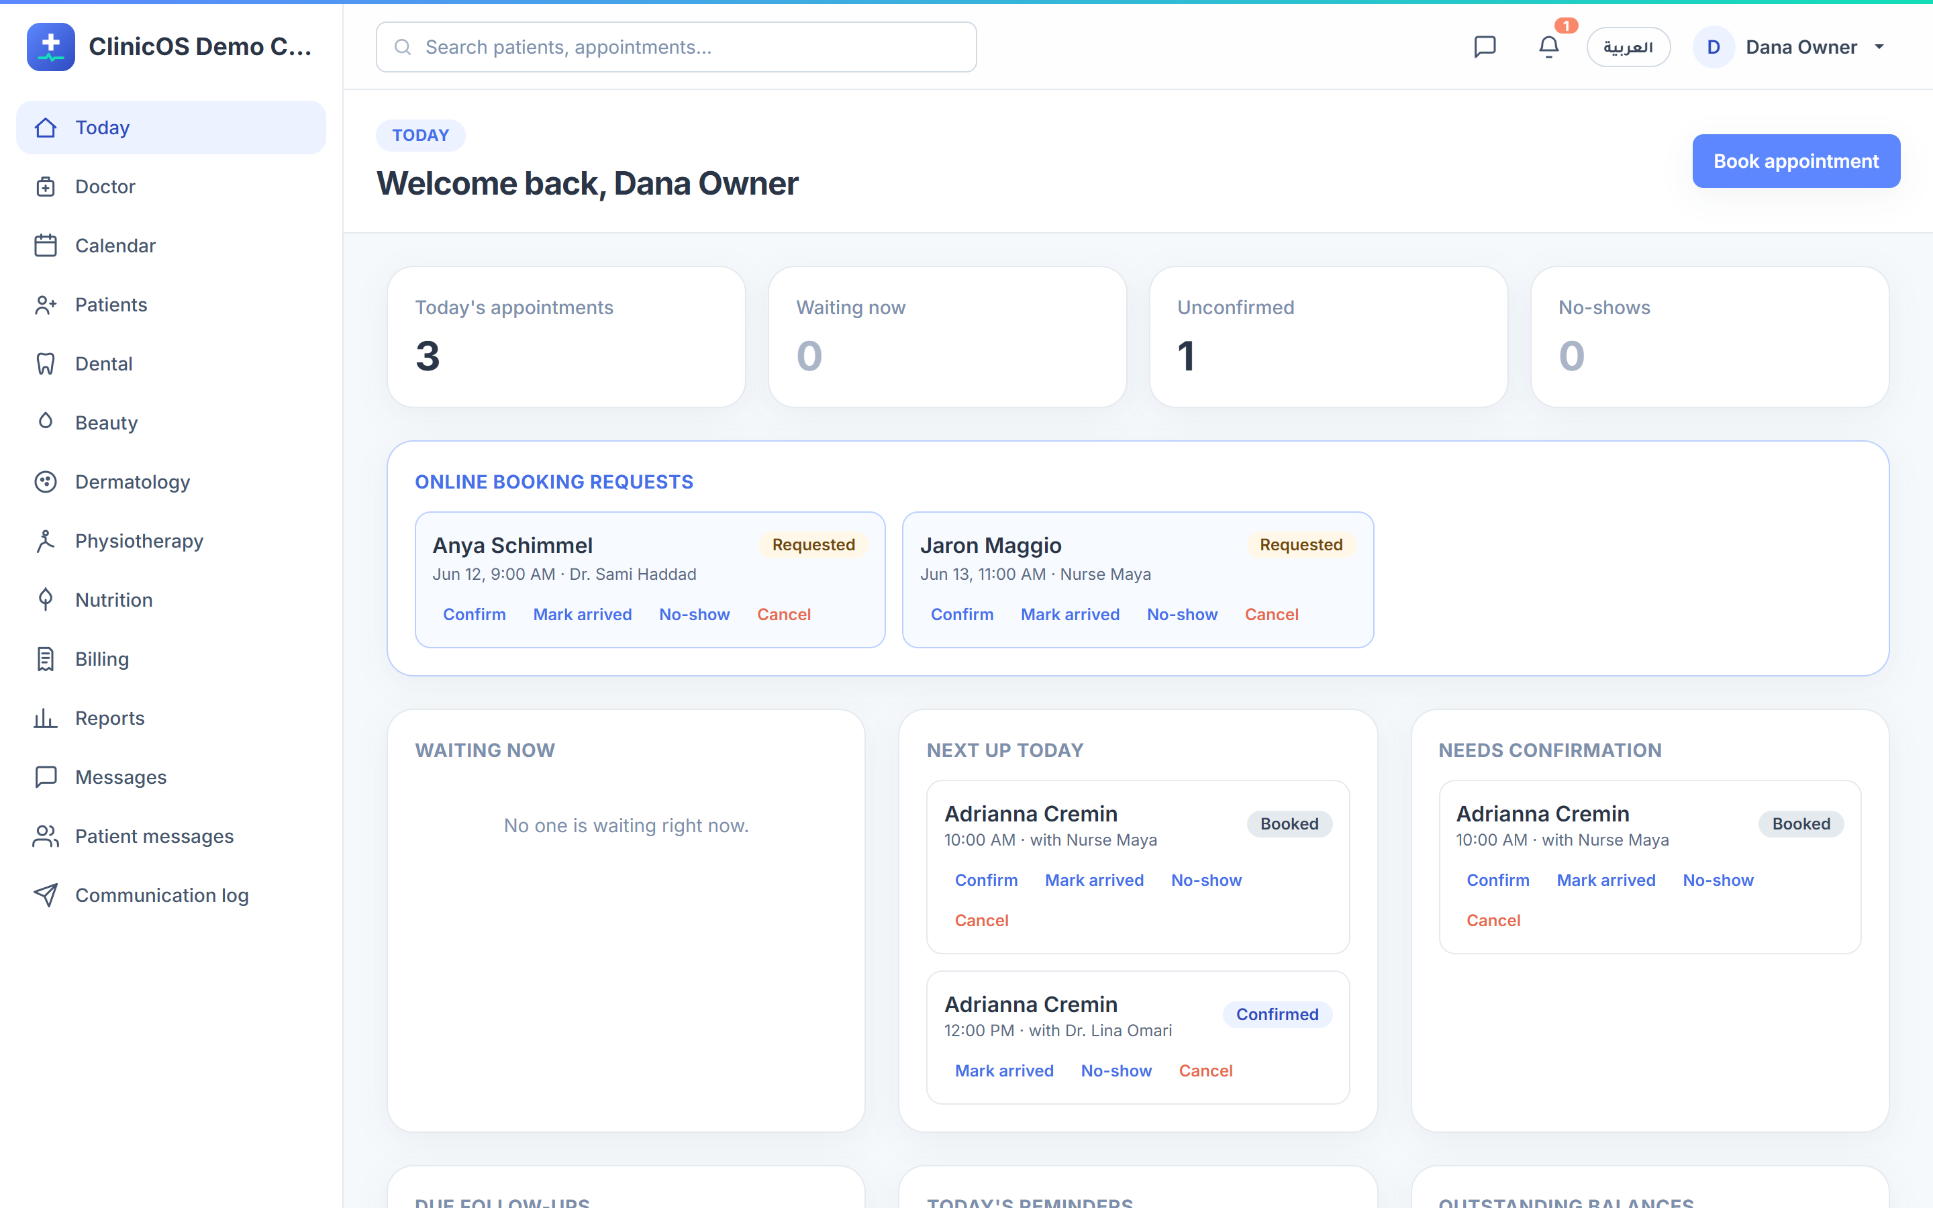Click the Booked badge in Next Up Today
The width and height of the screenshot is (1933, 1208).
pos(1289,823)
